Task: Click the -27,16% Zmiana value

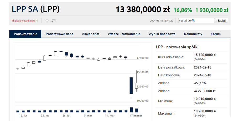Action: [x=200, y=83]
